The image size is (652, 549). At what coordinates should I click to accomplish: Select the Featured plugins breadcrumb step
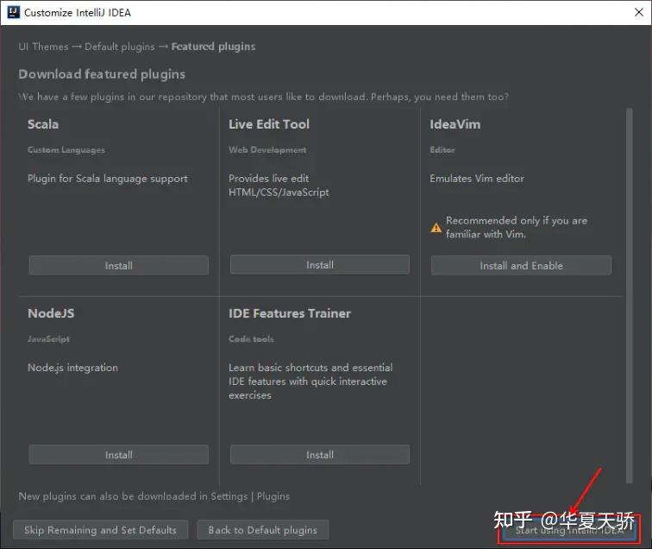point(213,47)
